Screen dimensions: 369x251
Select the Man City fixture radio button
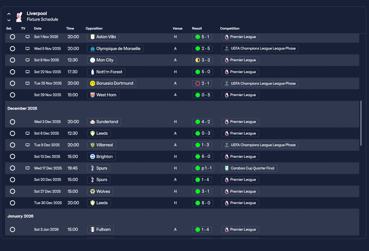[x=12, y=60]
